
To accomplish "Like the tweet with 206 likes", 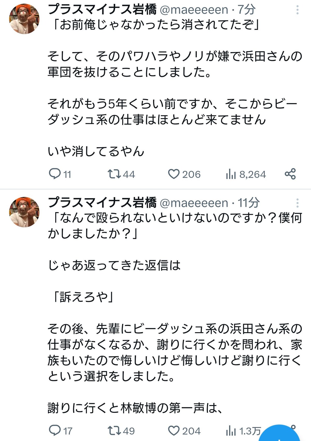I will (x=184, y=174).
